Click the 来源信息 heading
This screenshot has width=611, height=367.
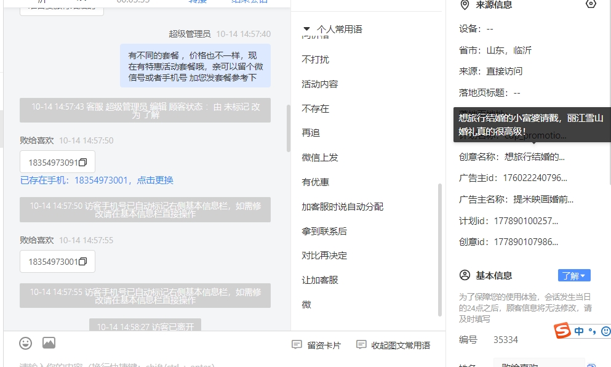click(x=493, y=5)
